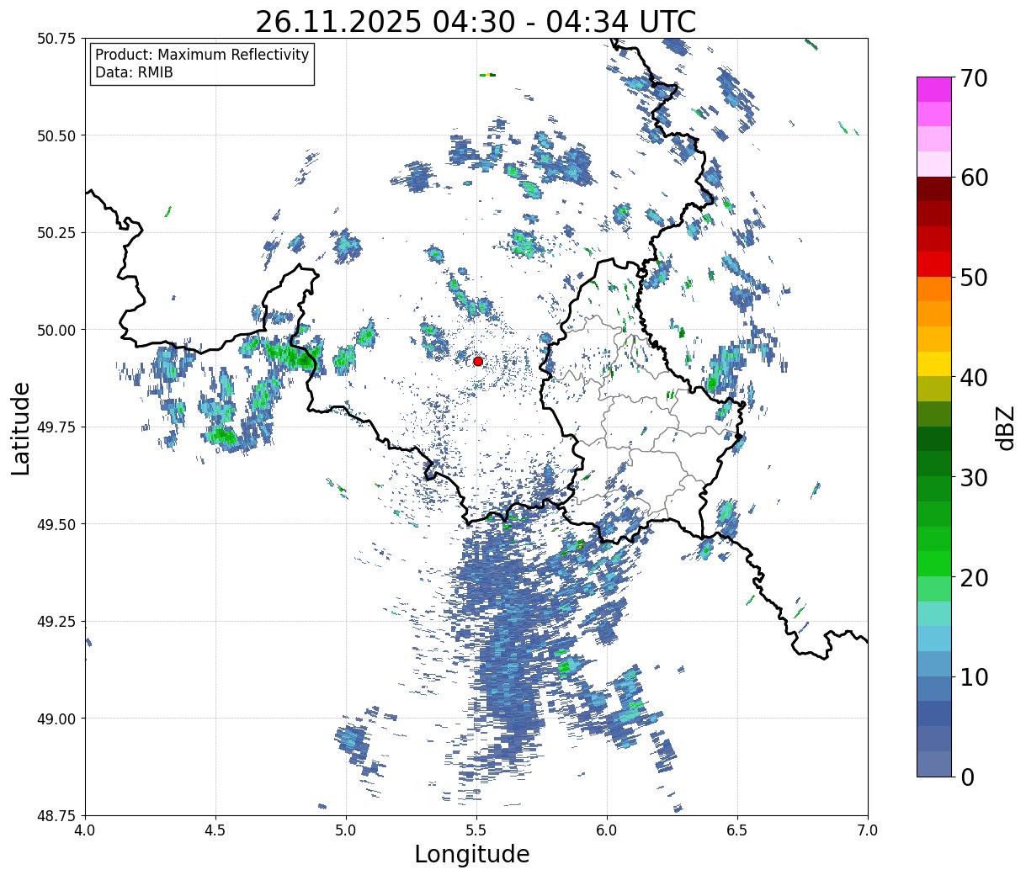Click longitude tick label 5.0
The width and height of the screenshot is (1026, 875).
[346, 830]
